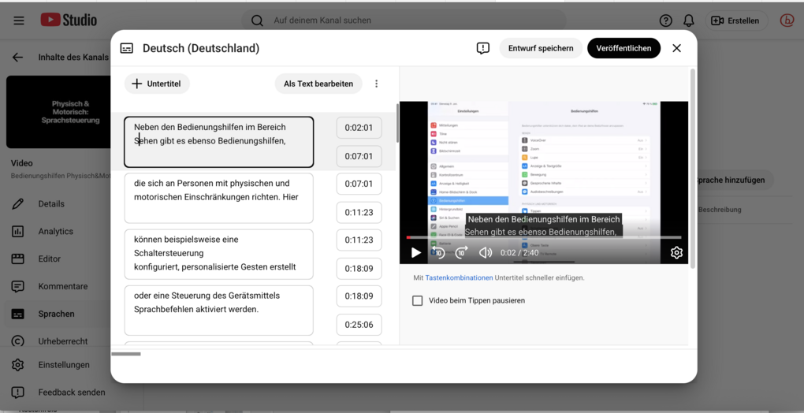The width and height of the screenshot is (804, 413).
Task: Open Kommentare in the sidebar
Action: [62, 286]
